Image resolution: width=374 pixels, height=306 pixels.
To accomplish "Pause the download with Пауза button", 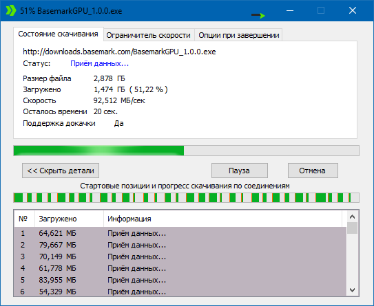I will coord(239,171).
